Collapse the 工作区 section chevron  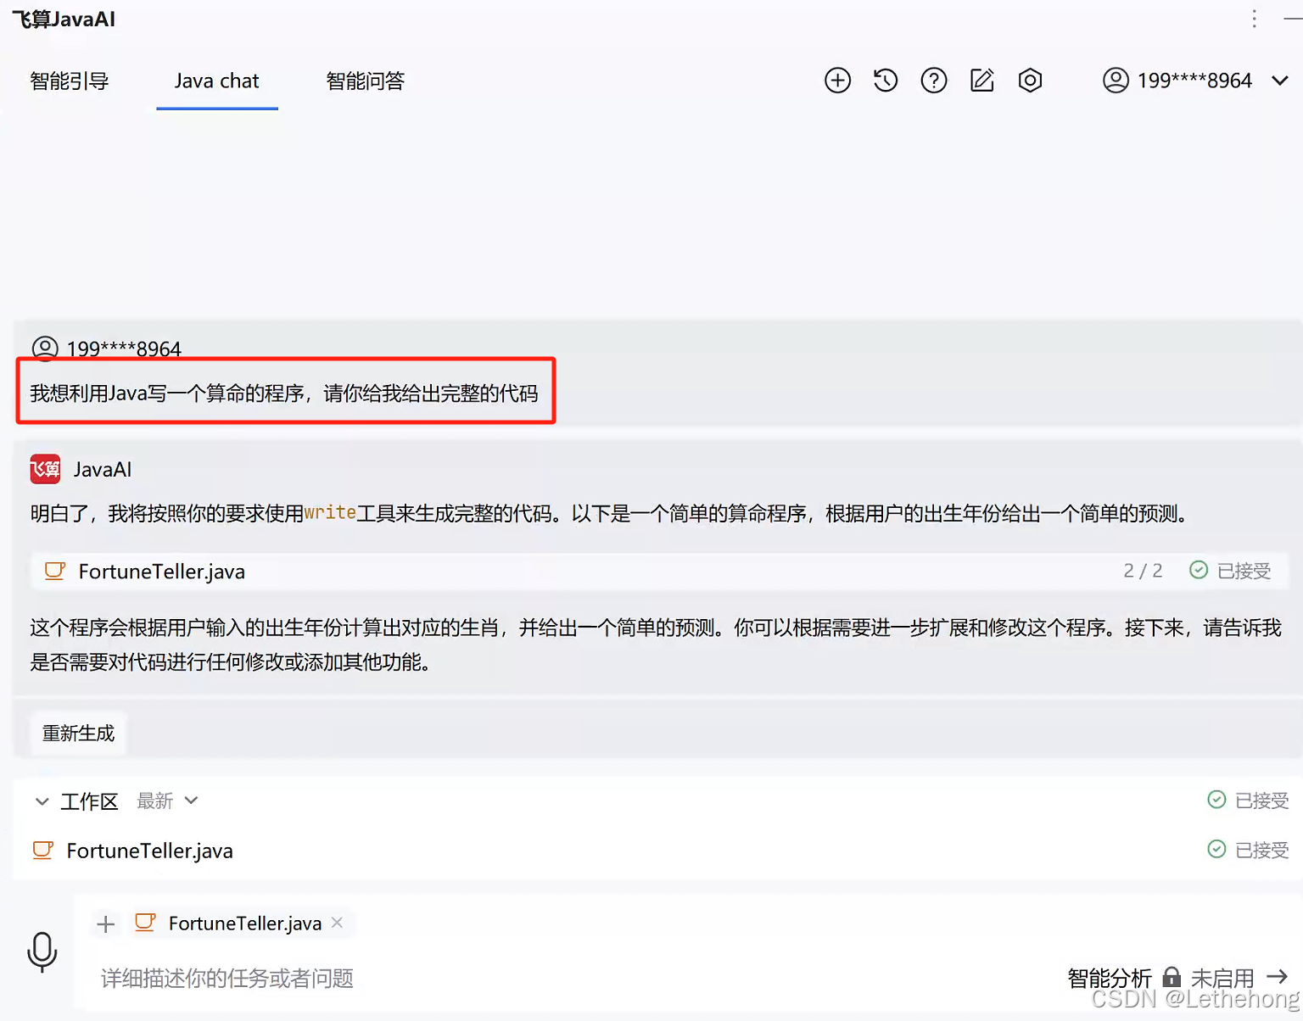[x=42, y=801]
